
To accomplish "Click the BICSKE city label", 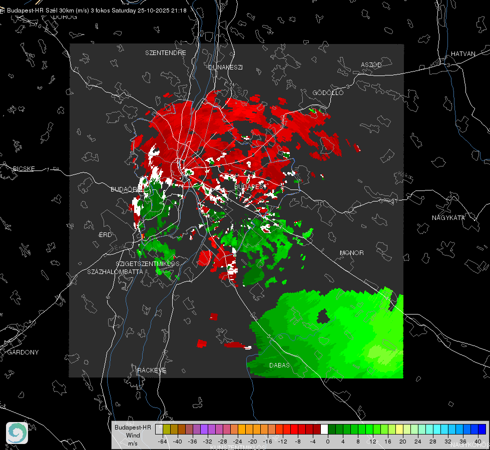I will click(24, 168).
